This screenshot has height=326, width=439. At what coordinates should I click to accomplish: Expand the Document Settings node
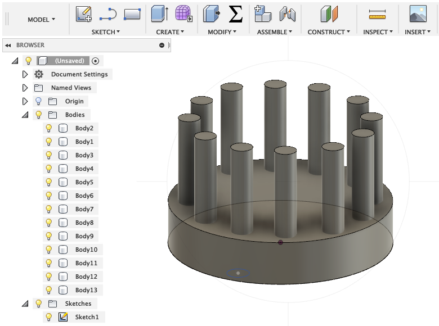[25, 74]
